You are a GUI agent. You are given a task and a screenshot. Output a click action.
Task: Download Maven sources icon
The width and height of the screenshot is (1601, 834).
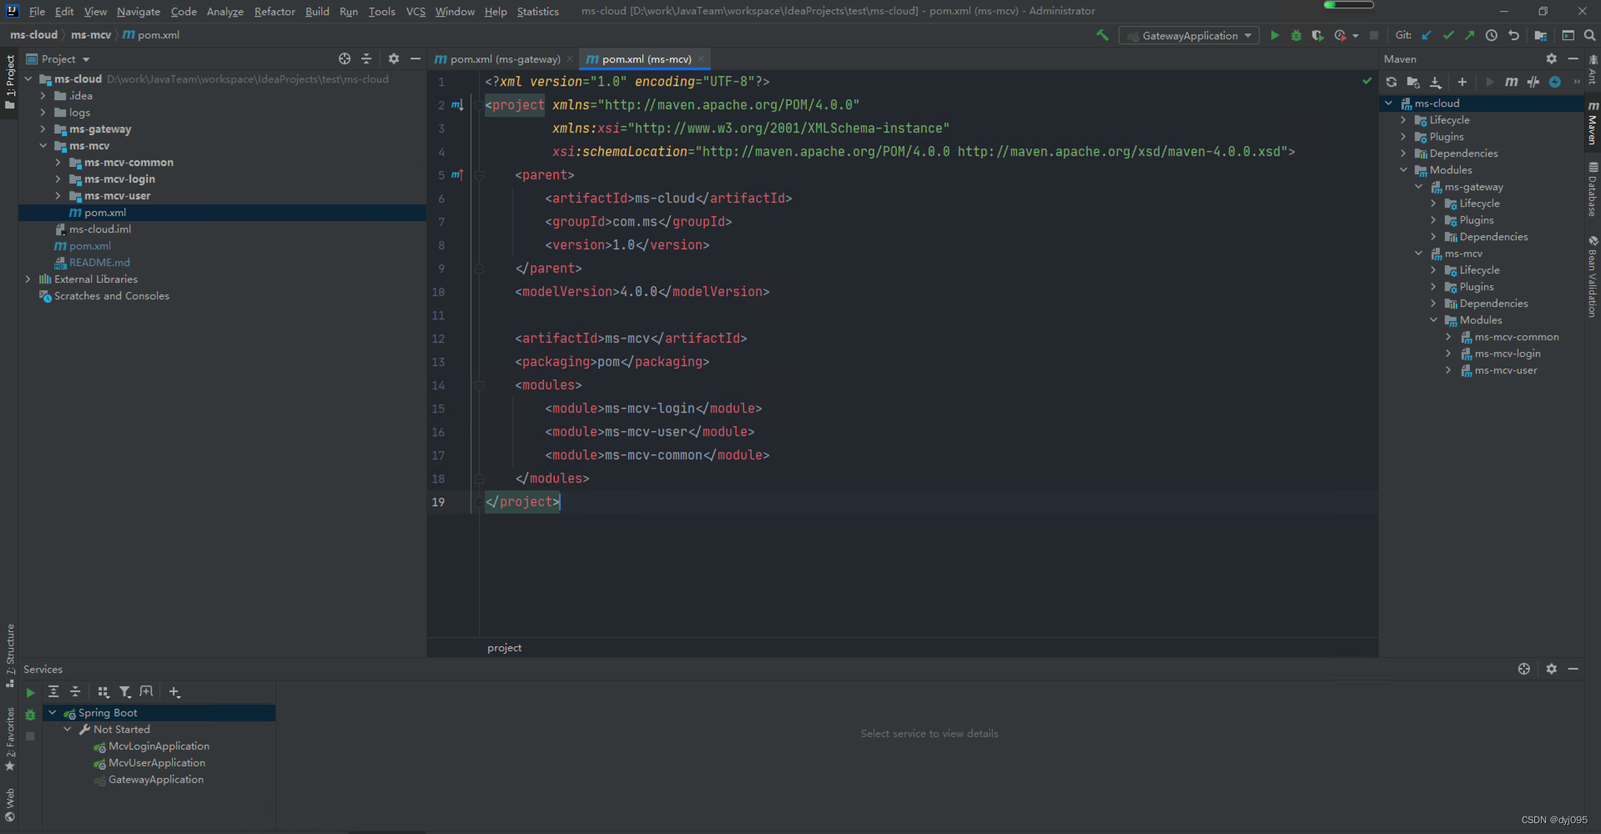point(1435,82)
